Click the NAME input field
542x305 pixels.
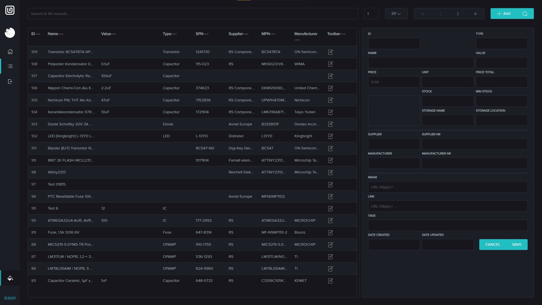point(421,63)
